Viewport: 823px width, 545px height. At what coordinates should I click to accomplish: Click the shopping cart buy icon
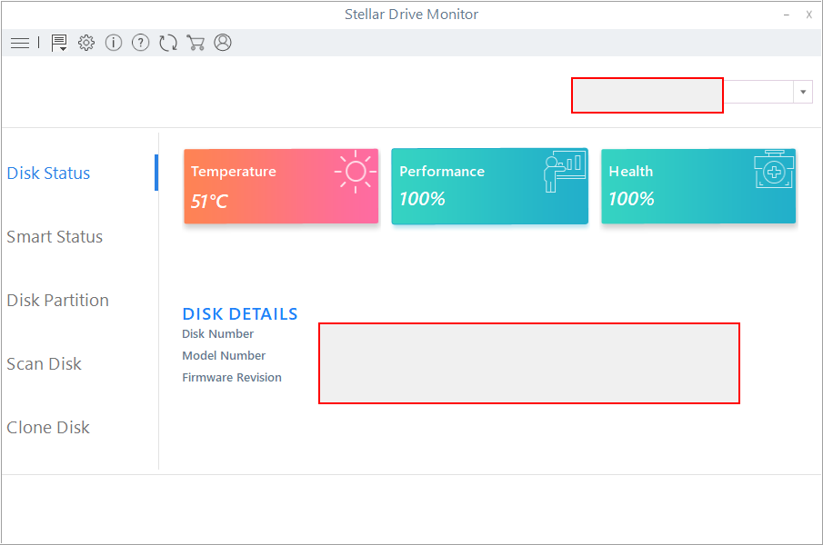(x=196, y=43)
